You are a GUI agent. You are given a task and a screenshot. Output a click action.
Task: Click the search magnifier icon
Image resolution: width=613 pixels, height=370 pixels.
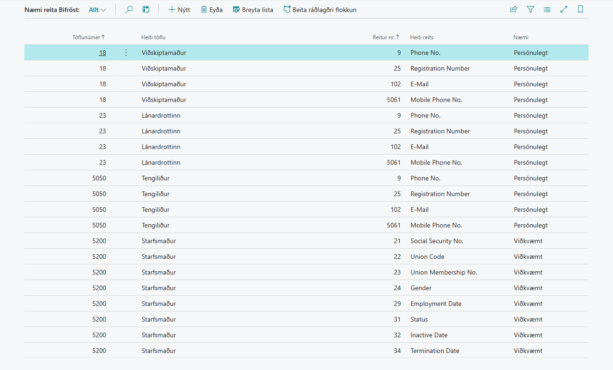point(129,10)
